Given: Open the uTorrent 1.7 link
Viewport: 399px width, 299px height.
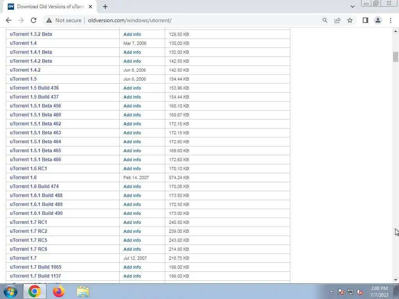Looking at the screenshot, I should coord(23,258).
